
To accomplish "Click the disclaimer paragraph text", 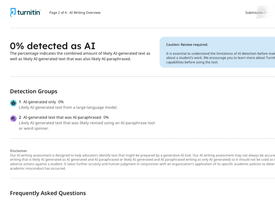I will [142, 162].
